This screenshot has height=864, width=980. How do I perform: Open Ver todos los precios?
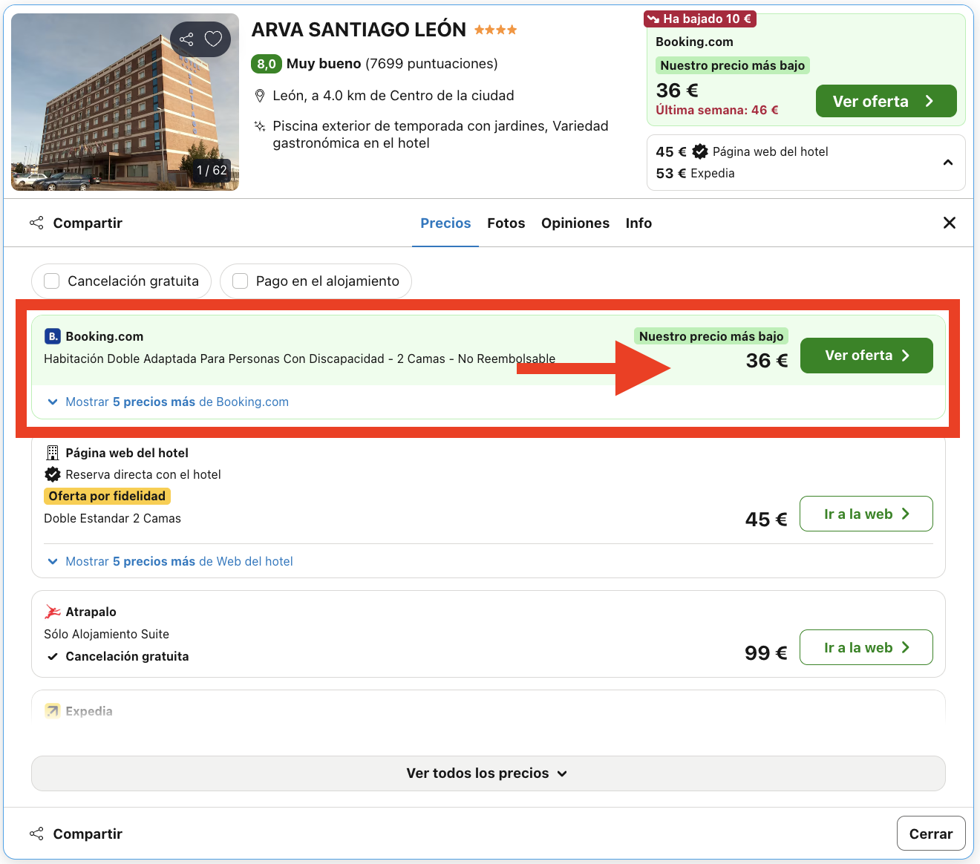488,773
